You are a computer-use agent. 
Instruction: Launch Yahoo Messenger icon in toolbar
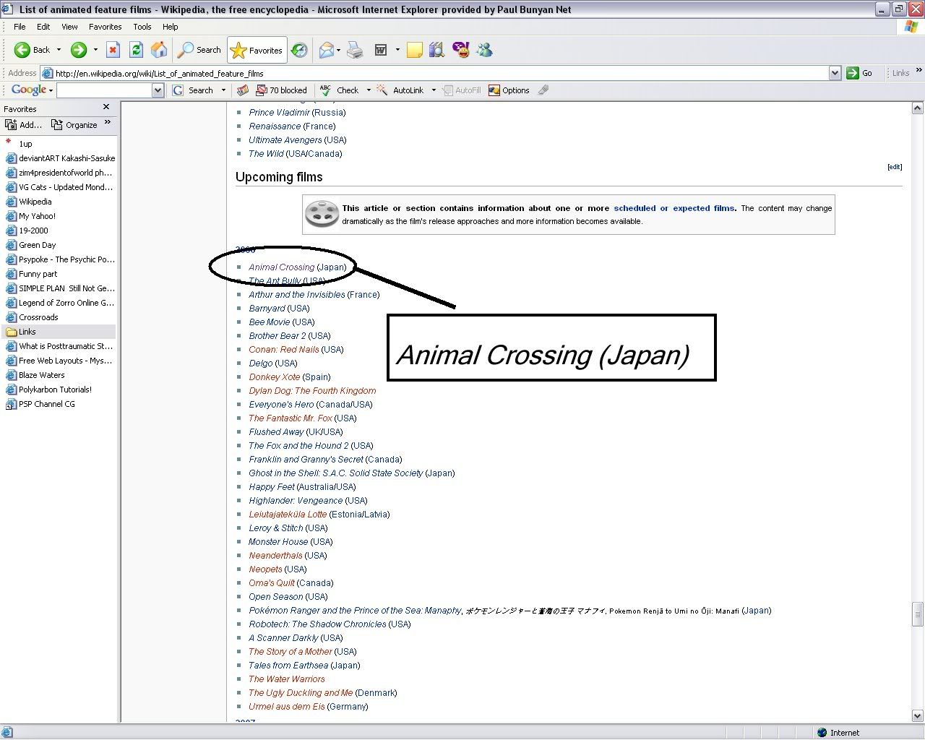460,50
